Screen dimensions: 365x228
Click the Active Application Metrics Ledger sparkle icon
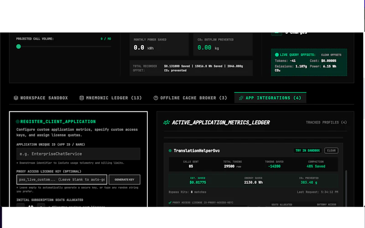[x=167, y=122]
